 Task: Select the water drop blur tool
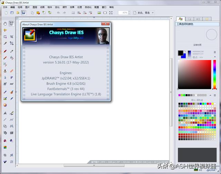pos(5,77)
